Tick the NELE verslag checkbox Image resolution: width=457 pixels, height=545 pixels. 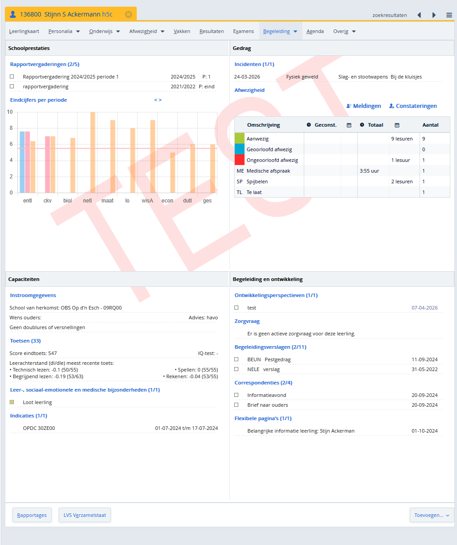tap(237, 369)
